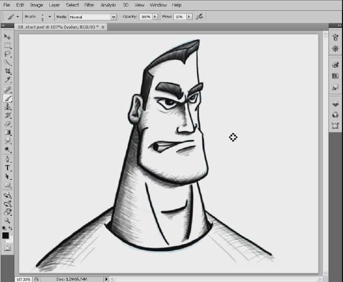Expand the right panel dock
Screen dimensions: 343x282
(x=339, y=25)
